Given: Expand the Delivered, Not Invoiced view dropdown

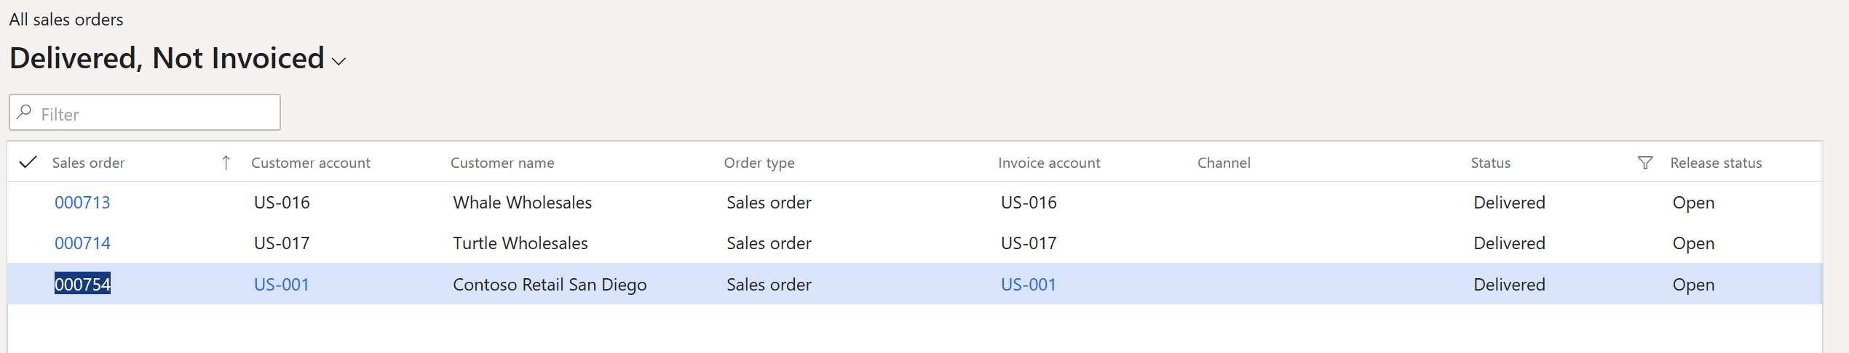Looking at the screenshot, I should (338, 62).
